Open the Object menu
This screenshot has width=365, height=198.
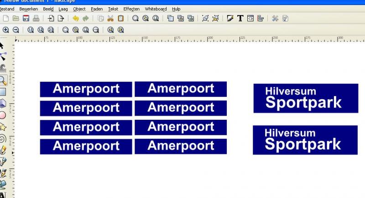(79, 9)
